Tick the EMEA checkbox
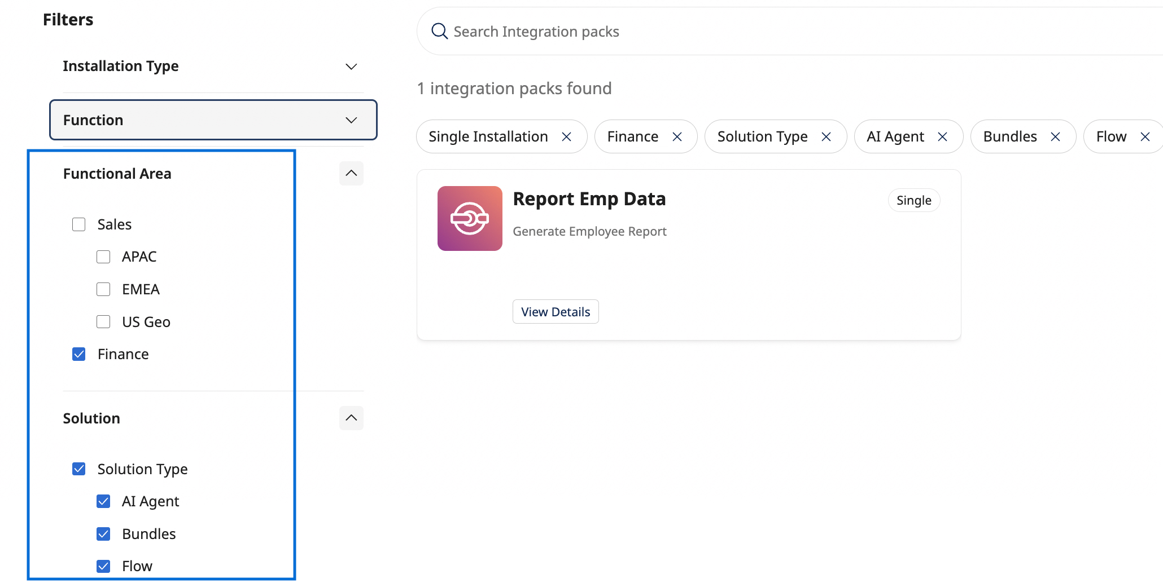Viewport: 1163px width, 583px height. [x=103, y=289]
